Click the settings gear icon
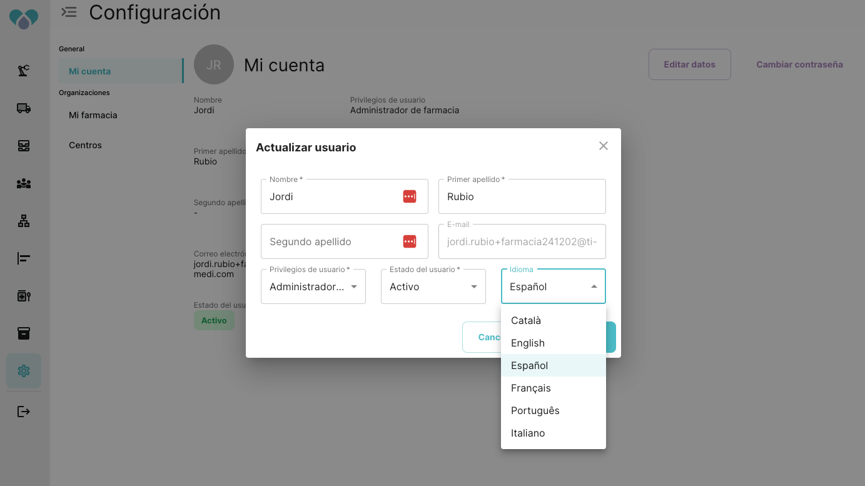 23,370
